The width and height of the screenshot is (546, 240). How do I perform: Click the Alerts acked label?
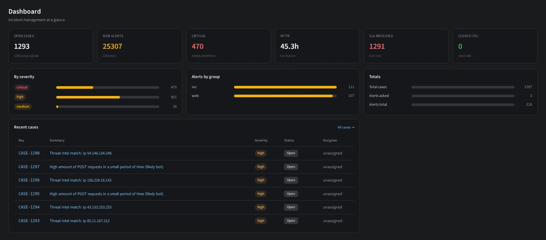(379, 96)
